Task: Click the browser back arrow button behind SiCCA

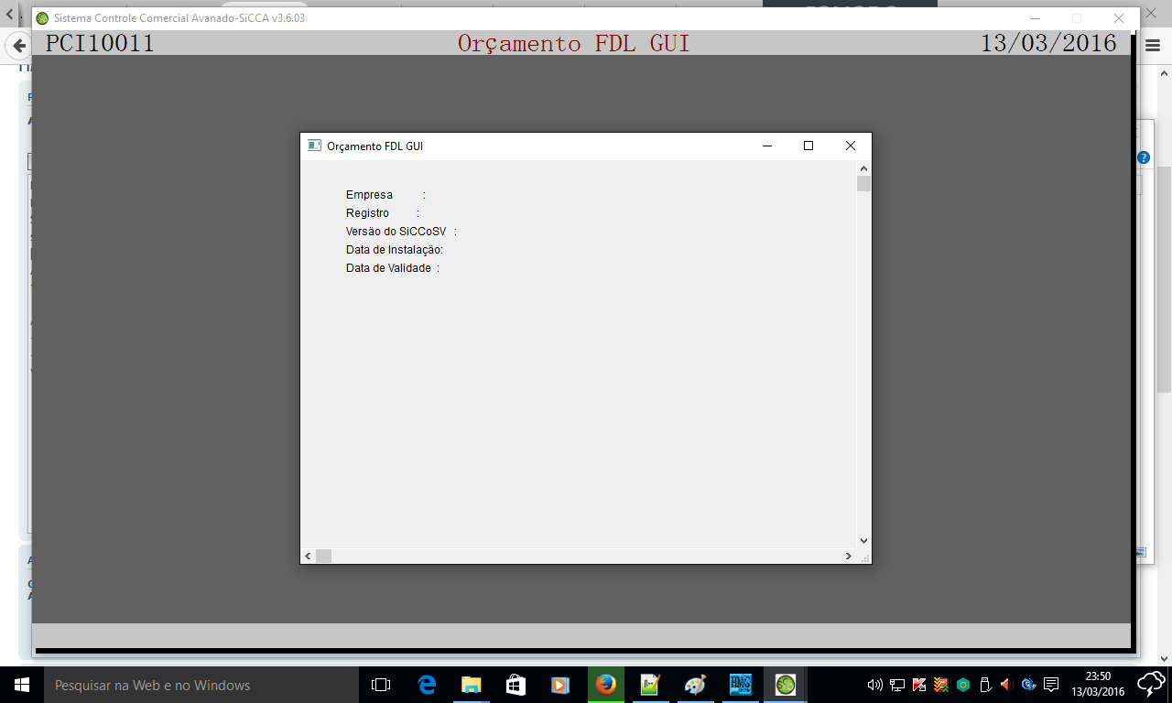Action: click(18, 45)
